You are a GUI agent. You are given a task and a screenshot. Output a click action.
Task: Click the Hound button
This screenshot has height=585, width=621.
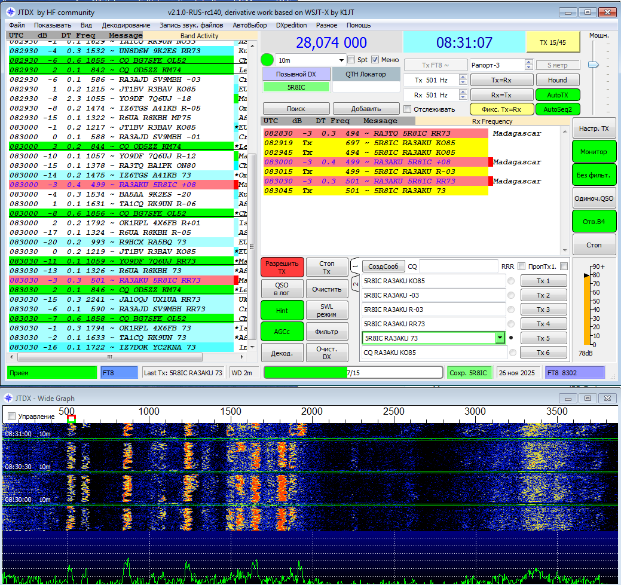click(x=557, y=79)
